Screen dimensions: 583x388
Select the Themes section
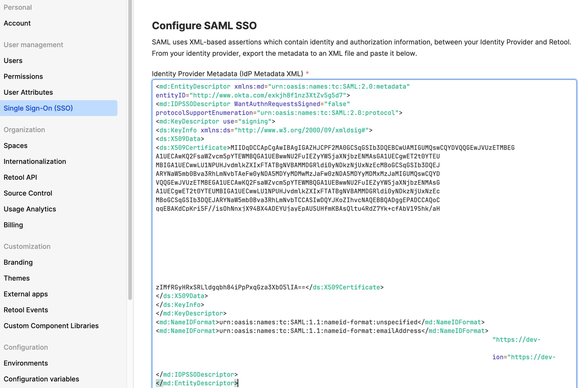click(17, 278)
